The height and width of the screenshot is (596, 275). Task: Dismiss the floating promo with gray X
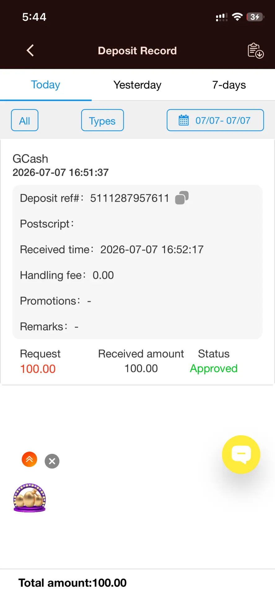pos(52,461)
